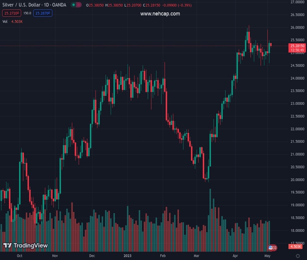Open chart settings gear icon
307x260 pixels.
click(x=297, y=256)
